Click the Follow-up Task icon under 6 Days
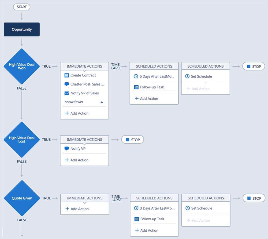 coord(136,87)
